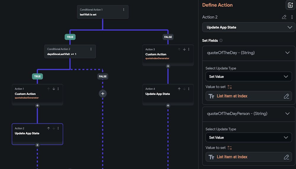The width and height of the screenshot is (296, 169).
Task: Move Action 1 down with arrow icon
Action: tap(54, 89)
